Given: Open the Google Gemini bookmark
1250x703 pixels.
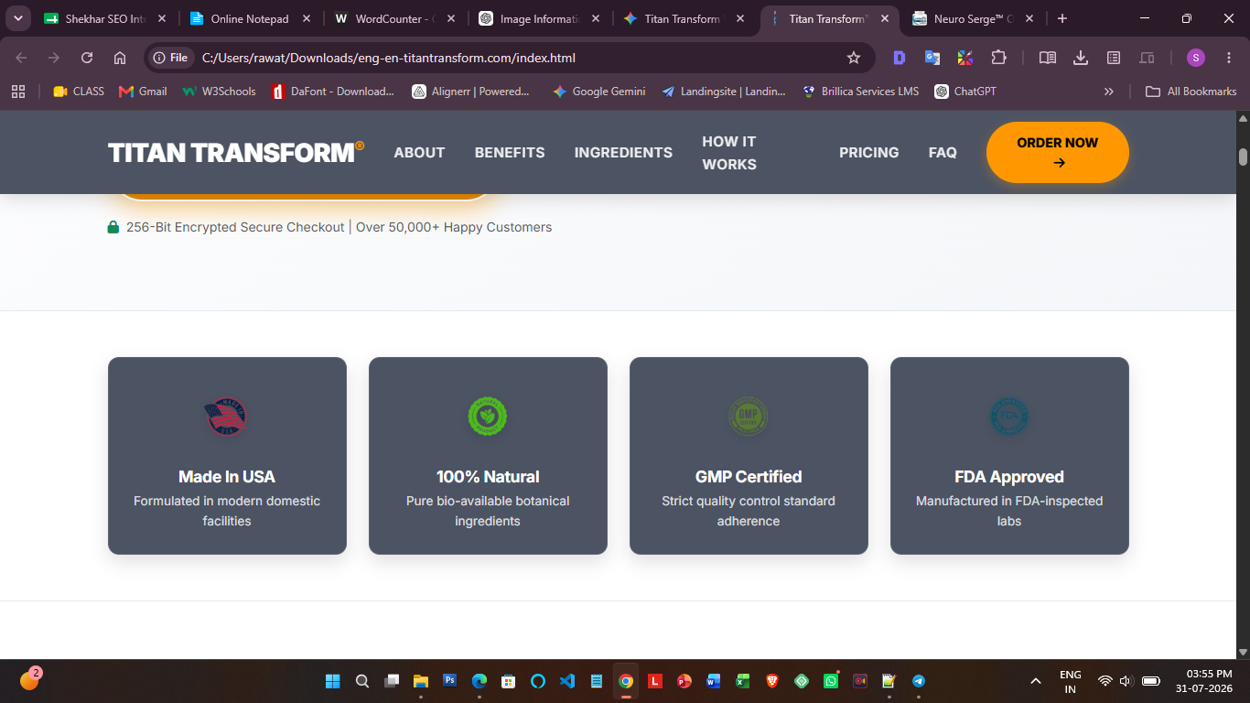Looking at the screenshot, I should [x=599, y=92].
